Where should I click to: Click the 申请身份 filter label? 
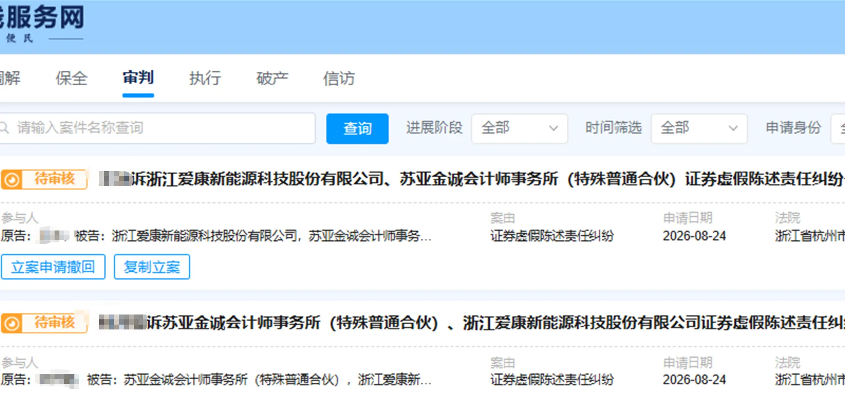[793, 128]
